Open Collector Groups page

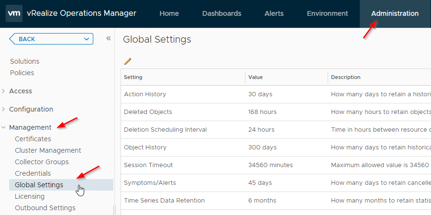42,162
